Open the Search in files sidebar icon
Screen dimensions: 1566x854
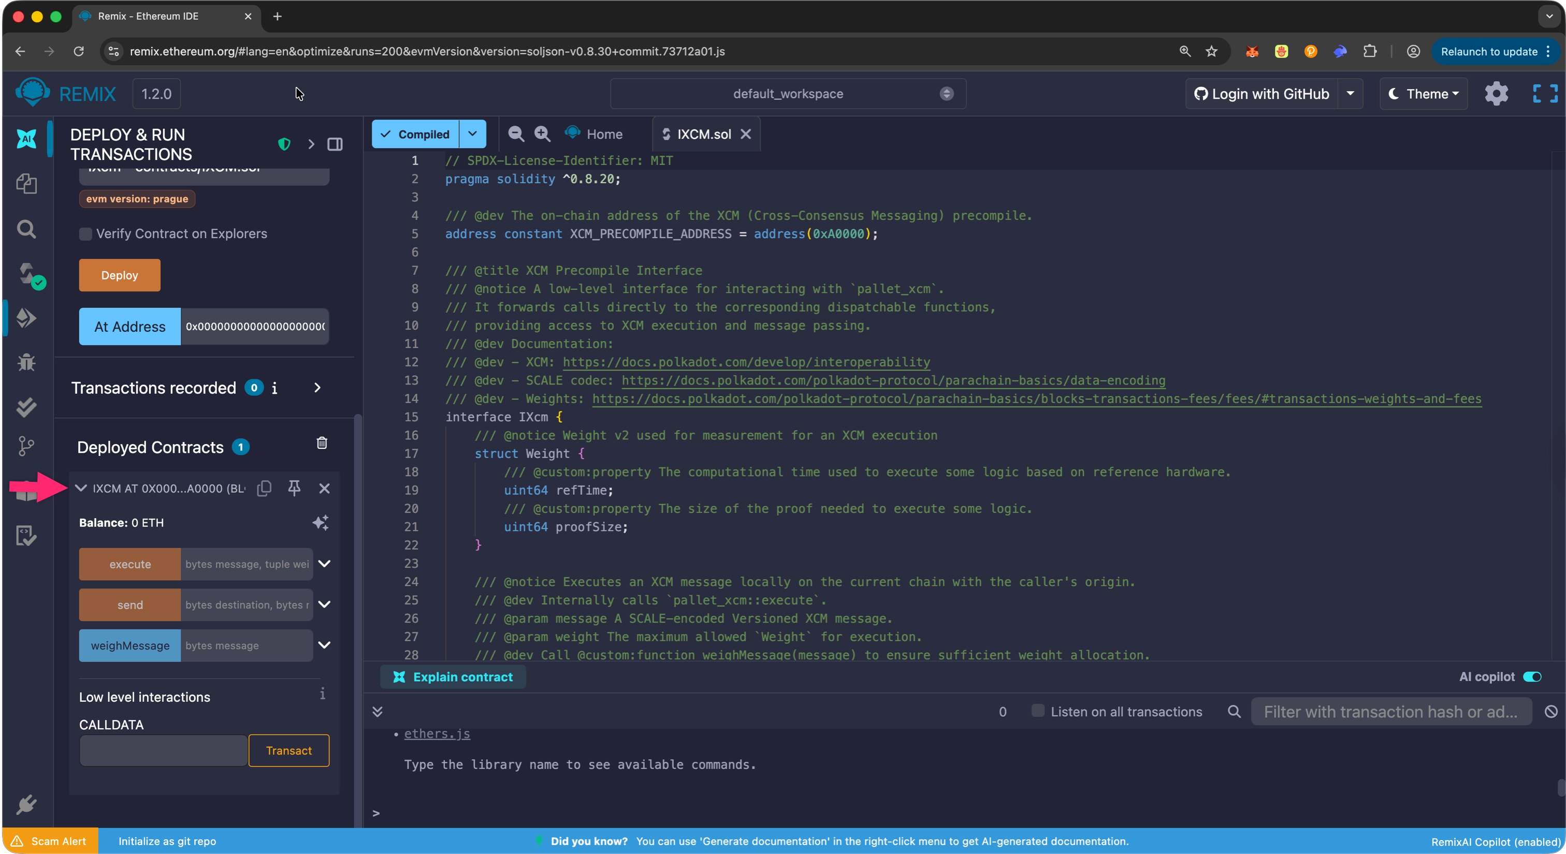tap(26, 229)
